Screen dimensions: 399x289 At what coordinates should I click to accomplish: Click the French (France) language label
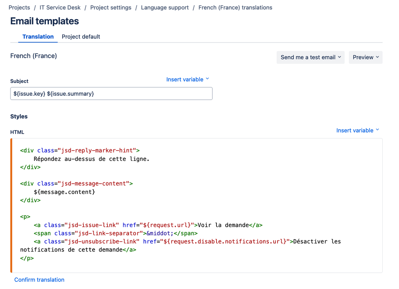(x=34, y=56)
